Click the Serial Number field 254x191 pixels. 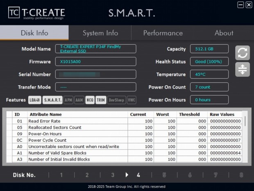pyautogui.click(x=95, y=74)
